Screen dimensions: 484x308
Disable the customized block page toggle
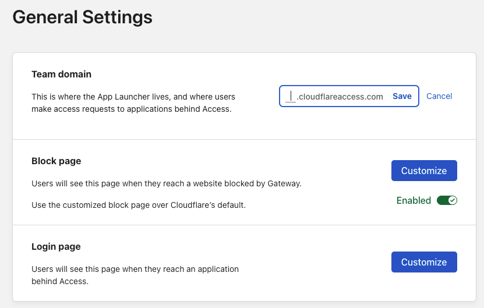[447, 200]
